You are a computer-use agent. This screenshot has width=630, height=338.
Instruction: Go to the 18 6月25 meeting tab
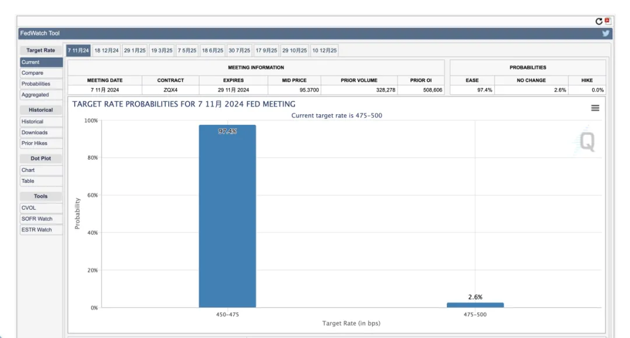click(212, 51)
